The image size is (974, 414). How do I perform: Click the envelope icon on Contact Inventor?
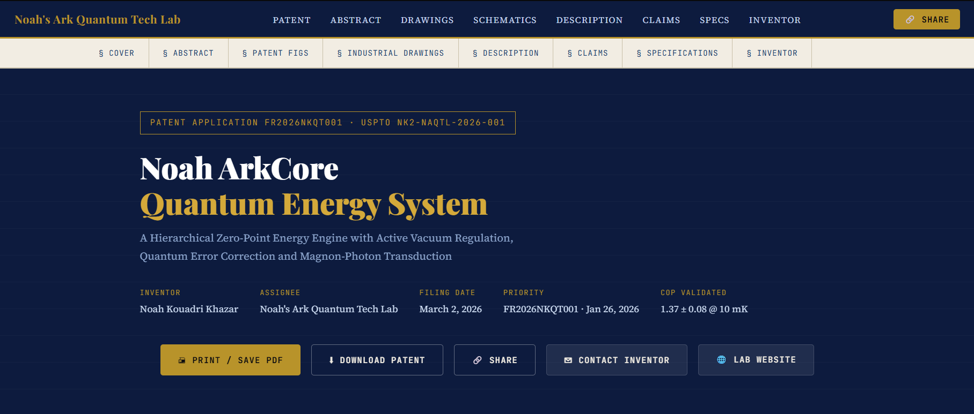[x=568, y=360]
